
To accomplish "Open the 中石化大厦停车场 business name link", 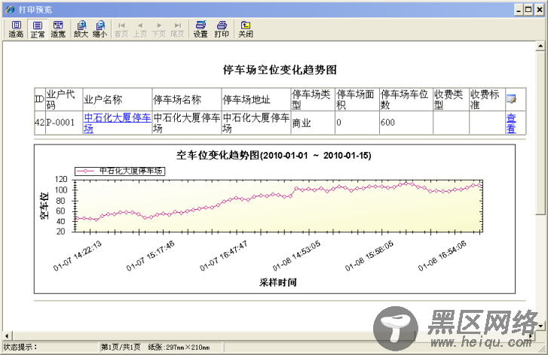I will (x=117, y=123).
